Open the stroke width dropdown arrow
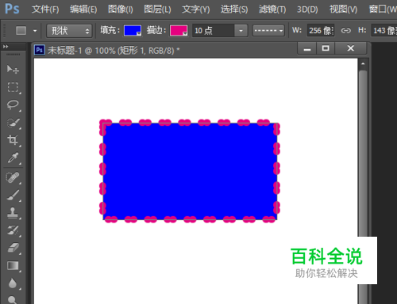397x304 pixels. tap(241, 31)
